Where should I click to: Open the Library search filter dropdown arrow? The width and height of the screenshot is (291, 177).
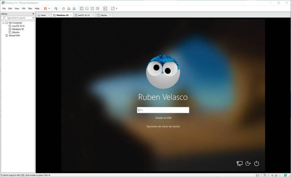pos(33,18)
